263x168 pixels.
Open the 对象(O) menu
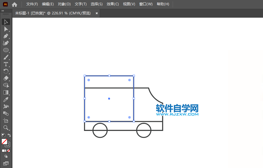64,4
